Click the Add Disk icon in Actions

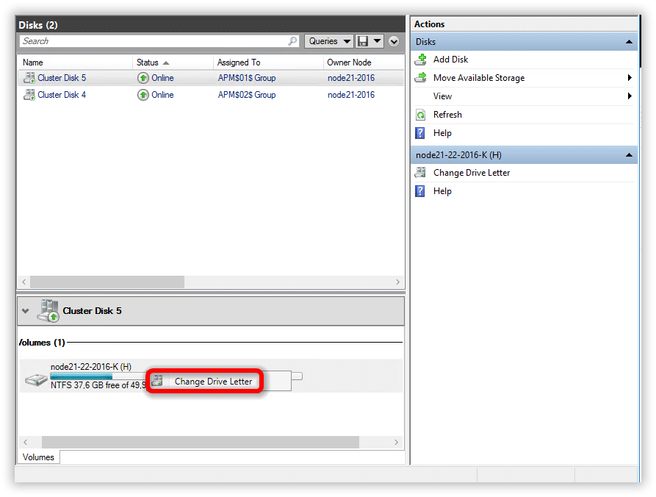pyautogui.click(x=421, y=60)
